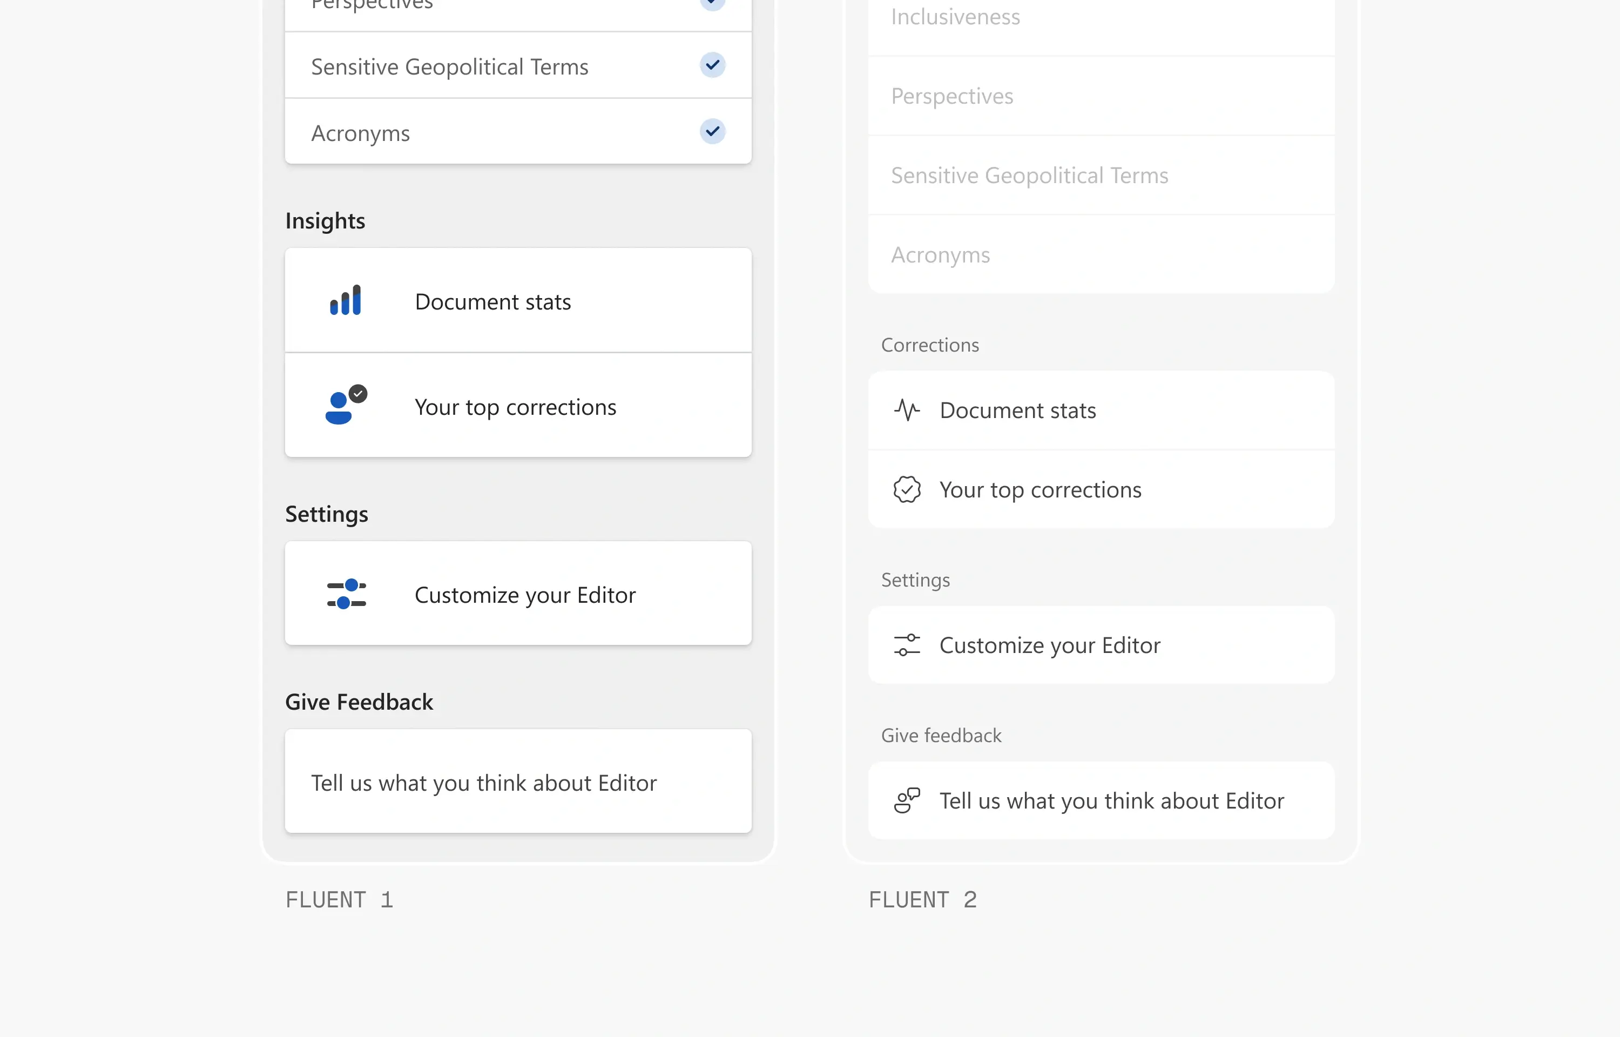Click the person-with-checkmark icon for top corrections

(345, 406)
